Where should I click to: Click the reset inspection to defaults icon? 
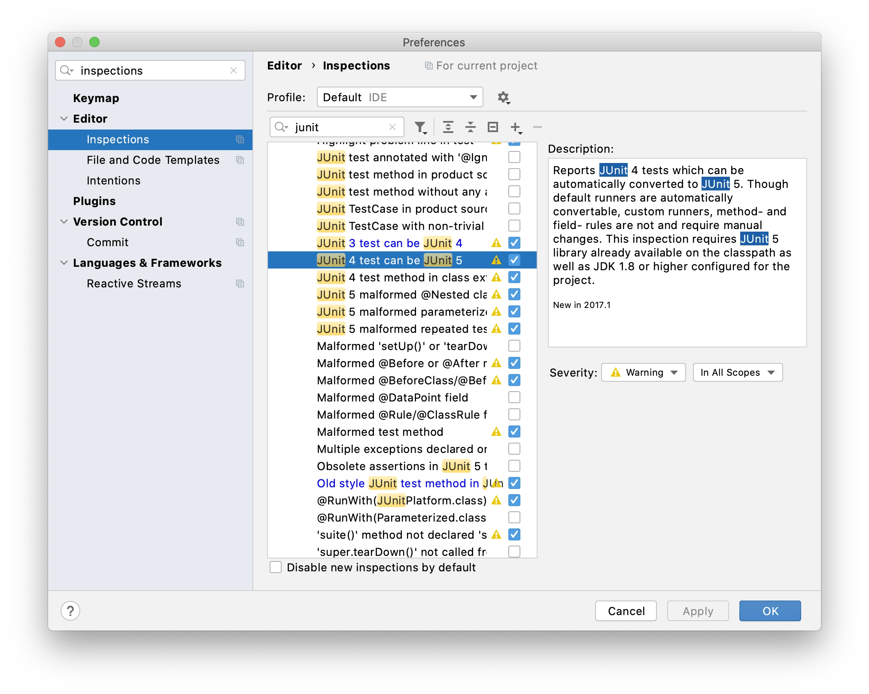[x=493, y=127]
